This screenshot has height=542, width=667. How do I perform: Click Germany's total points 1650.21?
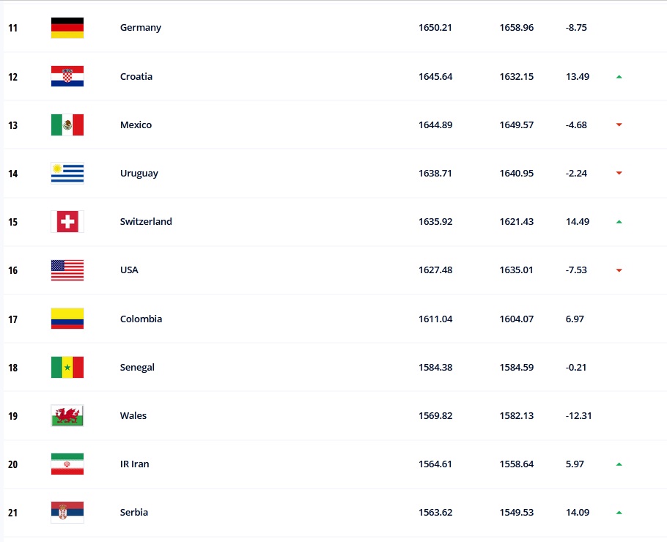pyautogui.click(x=435, y=28)
